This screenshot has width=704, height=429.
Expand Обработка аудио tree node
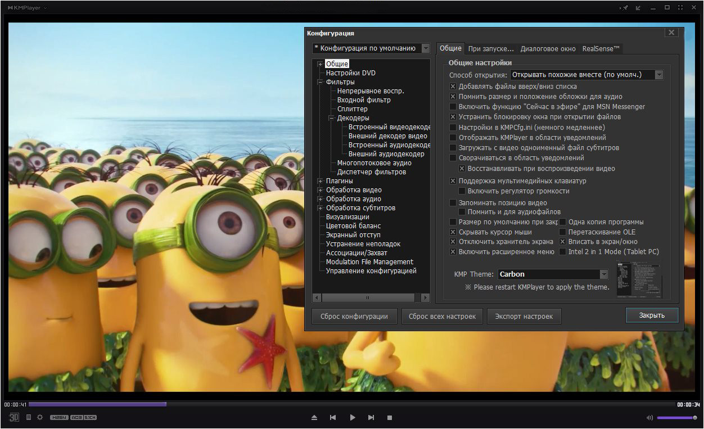point(320,199)
